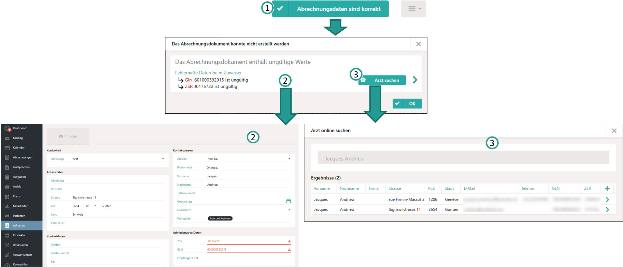623x267 pixels.
Task: Click the plus icon in results header
Action: coord(607,188)
